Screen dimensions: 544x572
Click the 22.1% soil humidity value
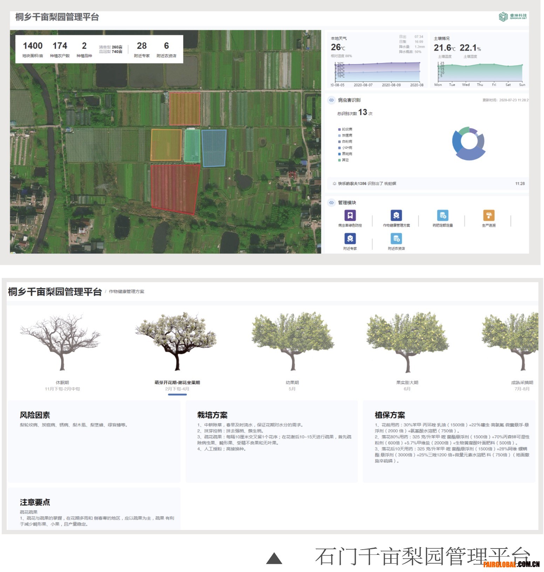coord(470,48)
